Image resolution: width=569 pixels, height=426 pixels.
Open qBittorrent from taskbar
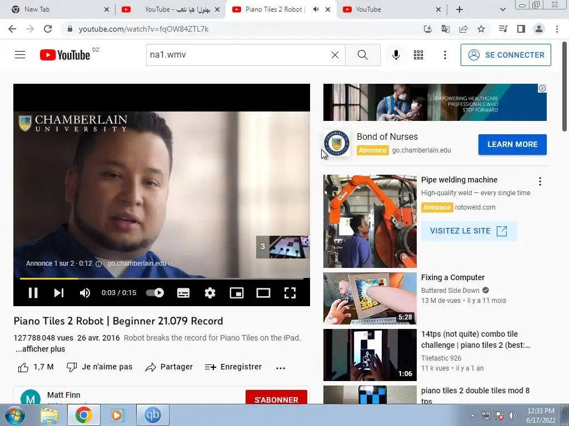(152, 415)
